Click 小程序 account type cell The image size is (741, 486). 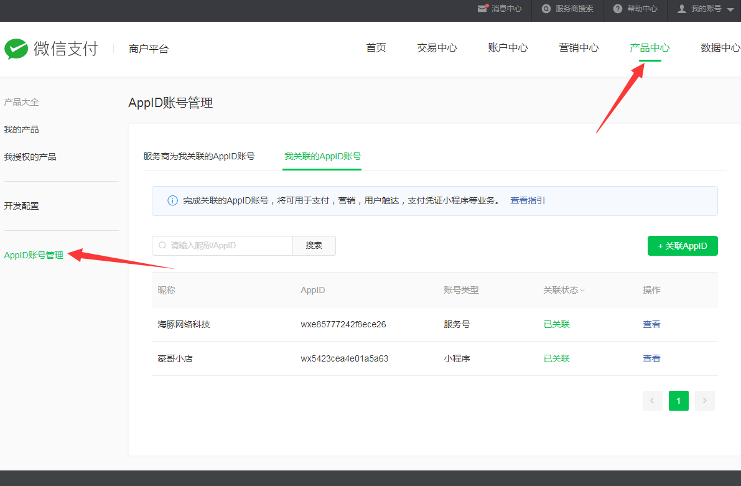pyautogui.click(x=457, y=358)
